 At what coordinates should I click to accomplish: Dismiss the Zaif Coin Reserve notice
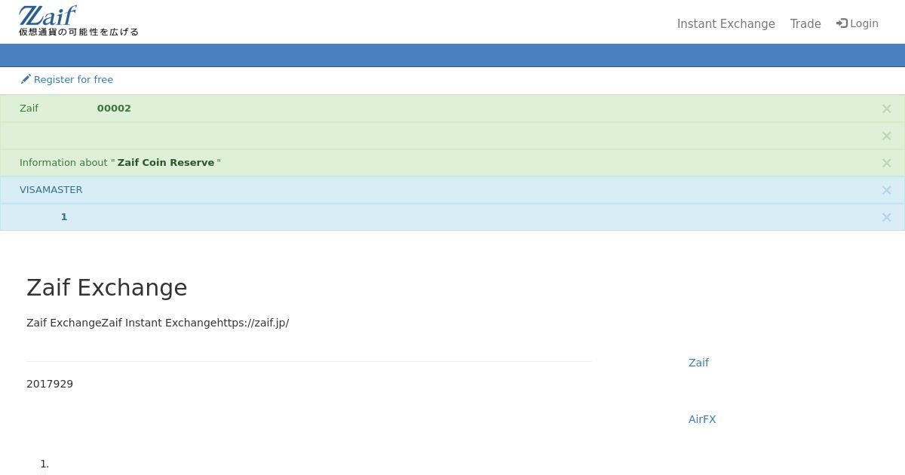tap(887, 163)
